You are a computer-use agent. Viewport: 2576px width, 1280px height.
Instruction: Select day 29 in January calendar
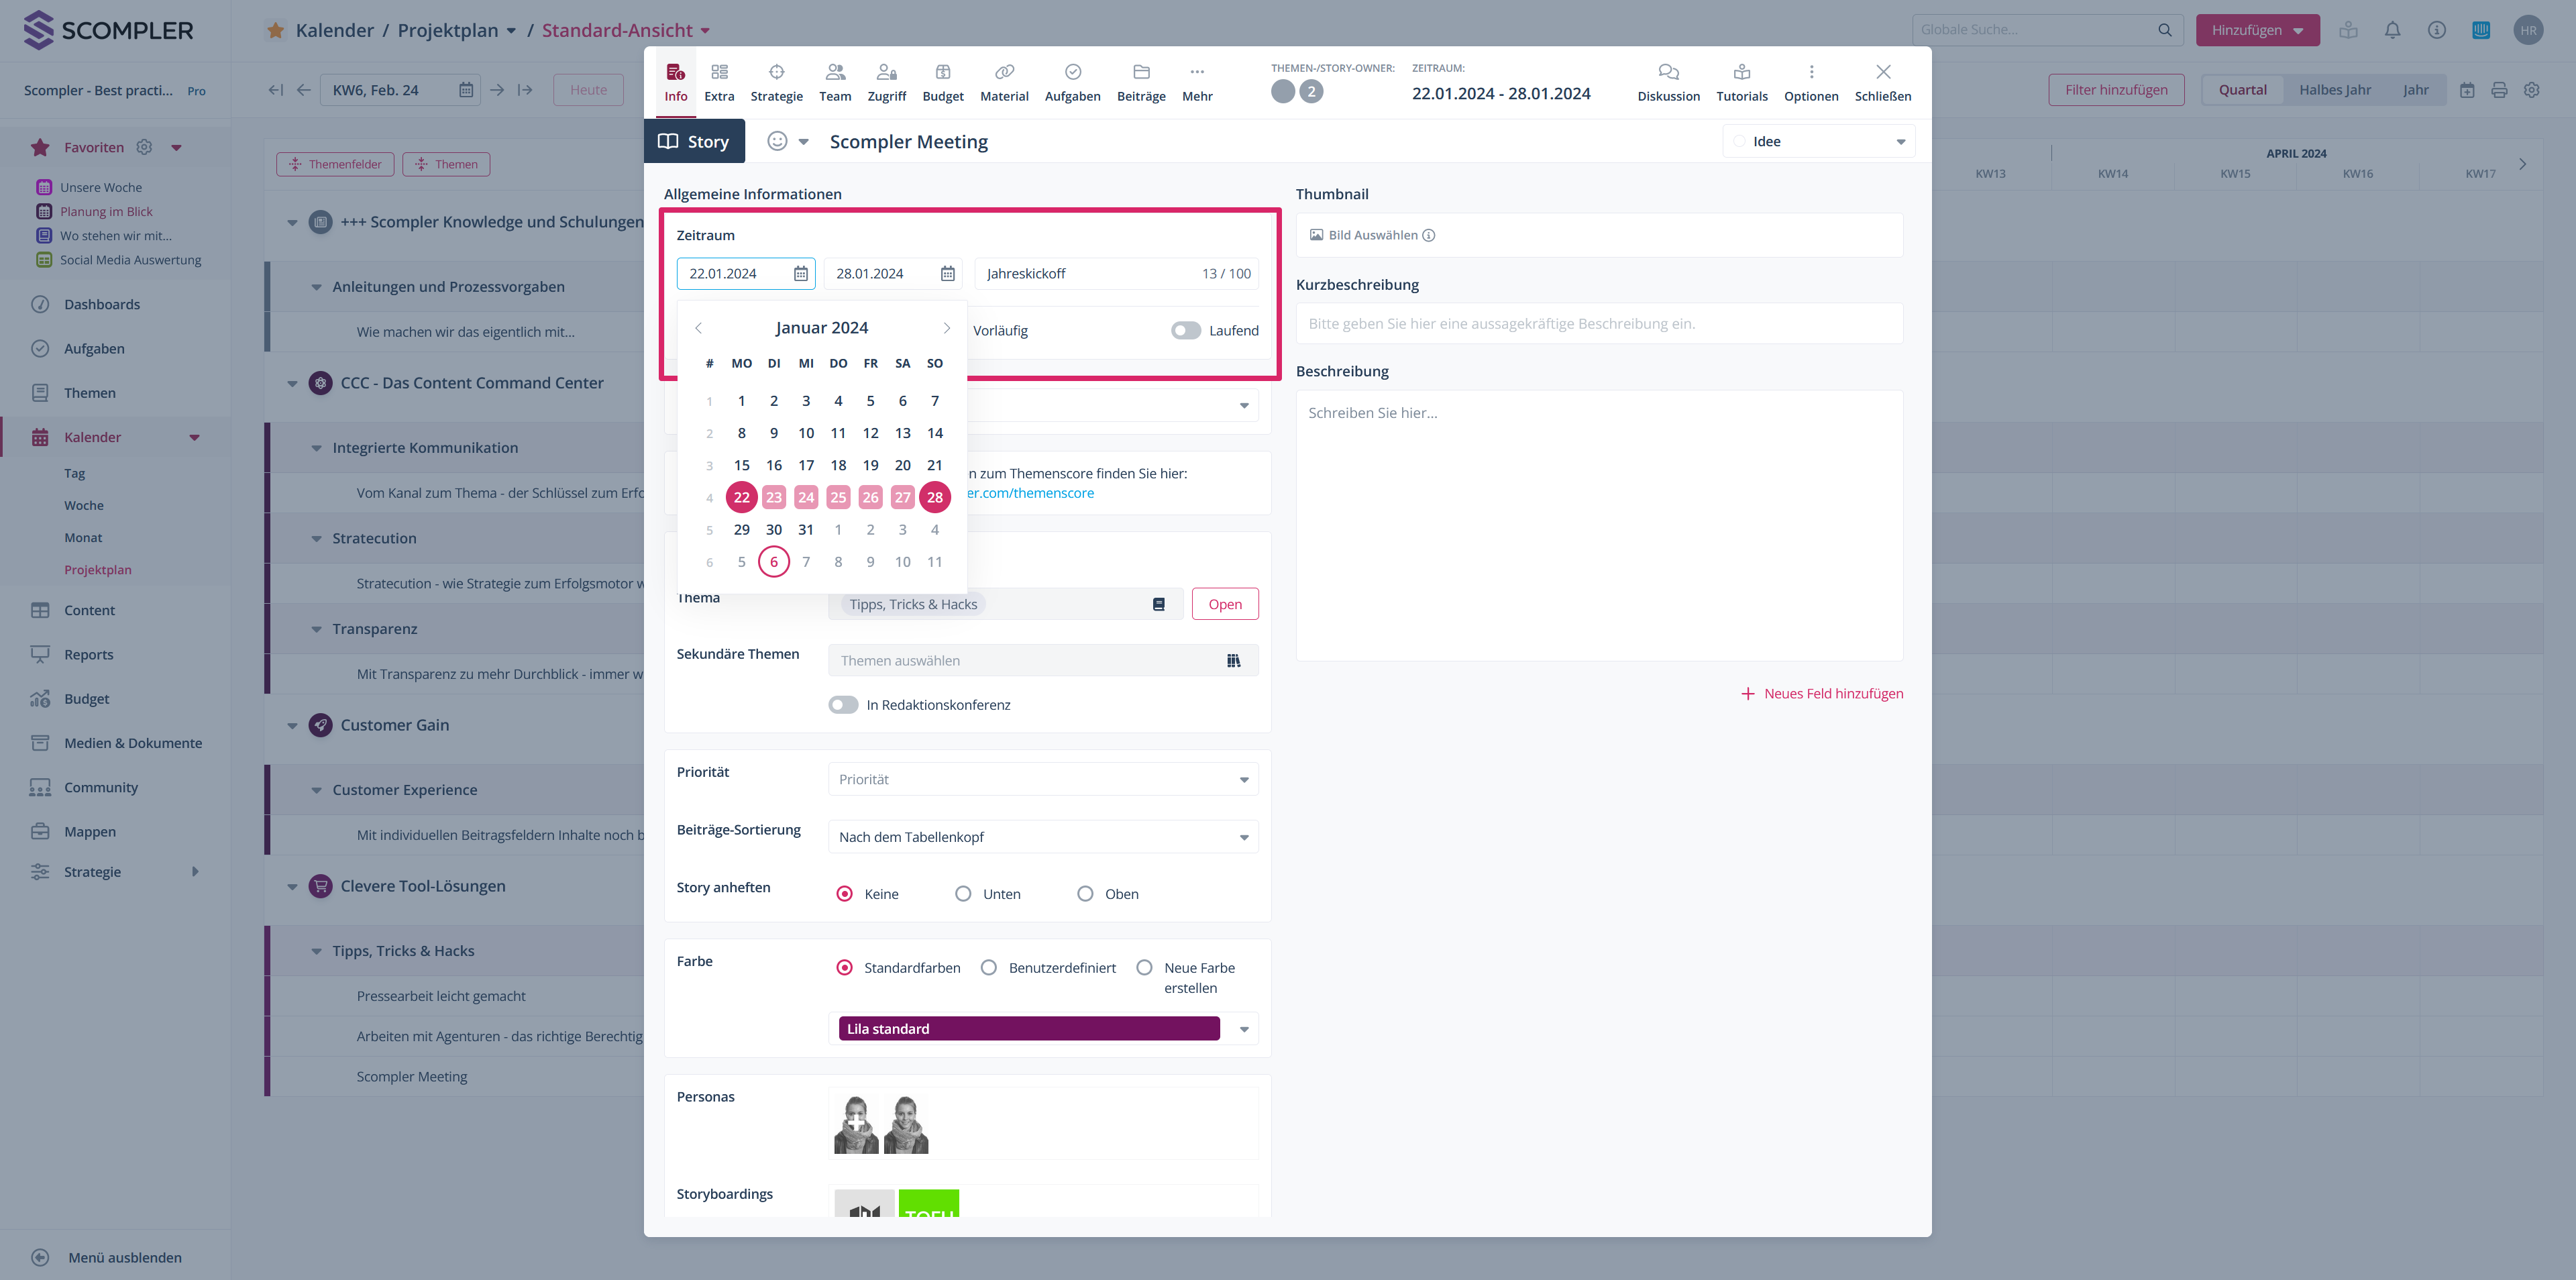click(741, 529)
